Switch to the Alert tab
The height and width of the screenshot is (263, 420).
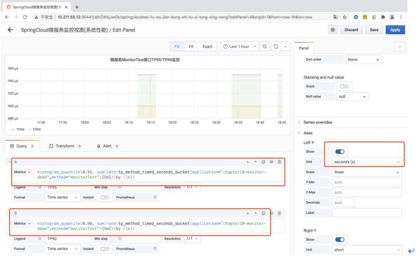107,146
